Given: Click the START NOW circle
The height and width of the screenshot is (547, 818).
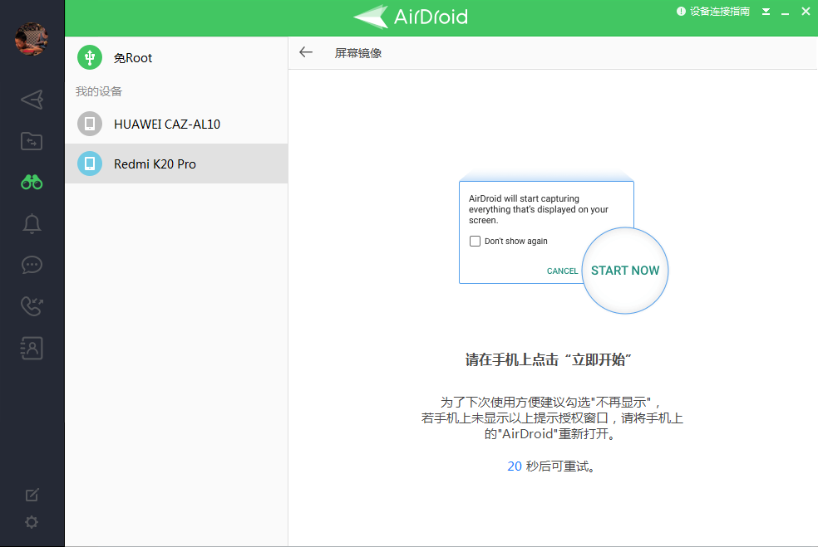Looking at the screenshot, I should (625, 271).
